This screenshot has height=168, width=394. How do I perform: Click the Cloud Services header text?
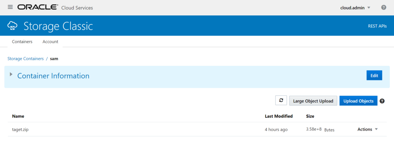[x=77, y=8]
